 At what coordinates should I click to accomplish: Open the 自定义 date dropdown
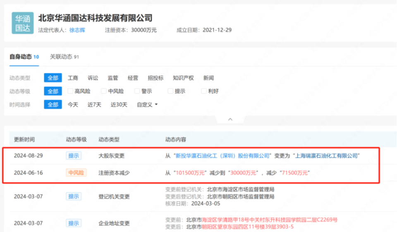(147, 105)
